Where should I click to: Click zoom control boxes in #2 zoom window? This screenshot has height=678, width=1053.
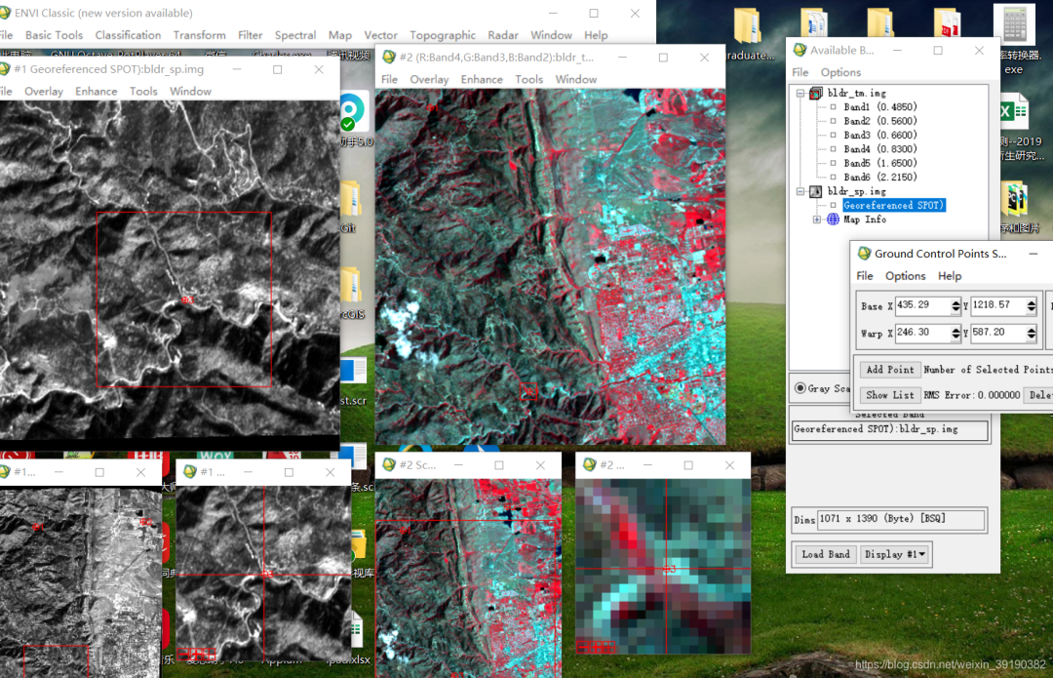pyautogui.click(x=597, y=647)
